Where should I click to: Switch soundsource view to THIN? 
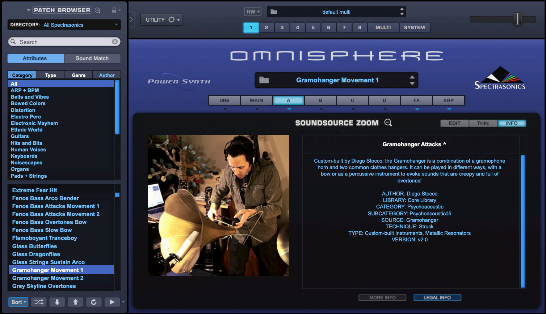click(483, 123)
